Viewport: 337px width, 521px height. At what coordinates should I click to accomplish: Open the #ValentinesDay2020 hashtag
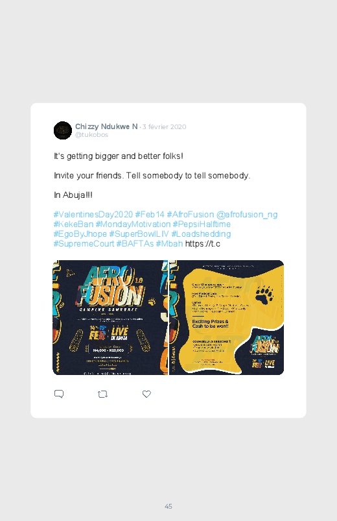pos(93,214)
